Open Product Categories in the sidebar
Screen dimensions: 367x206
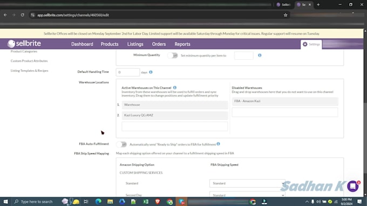pos(24,51)
